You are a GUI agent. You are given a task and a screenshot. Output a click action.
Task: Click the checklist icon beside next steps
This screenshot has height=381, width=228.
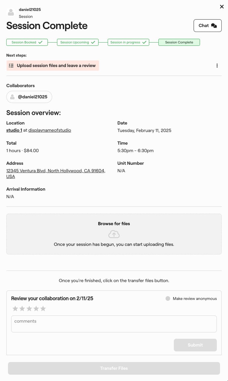tap(11, 66)
